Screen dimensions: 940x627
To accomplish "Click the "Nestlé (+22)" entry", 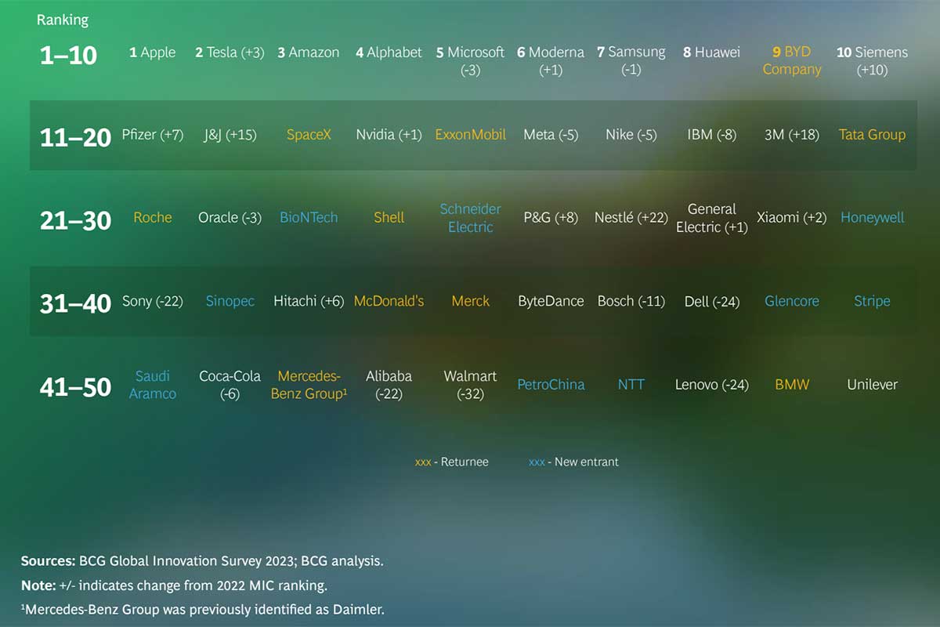I will [631, 218].
